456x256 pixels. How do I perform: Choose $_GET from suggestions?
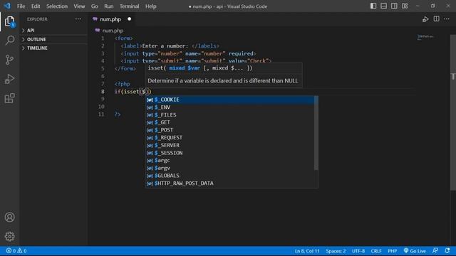(230, 122)
